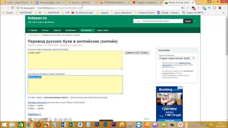Expand the 'Фотобанки' navigation menu
This screenshot has width=228, height=128.
[71, 30]
